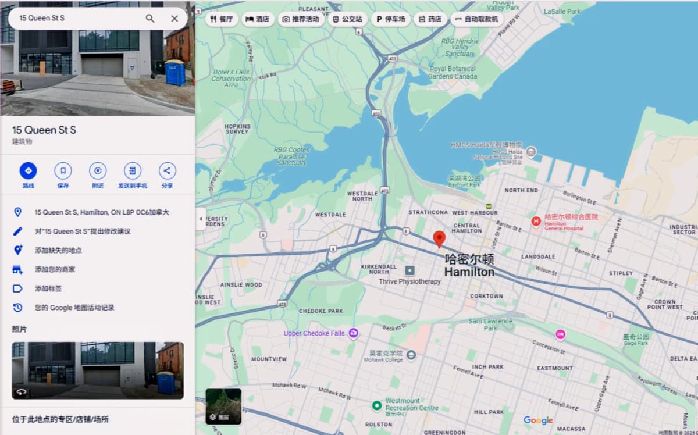Viewport: 698px width, 435px height.
Task: Open directions with the 路线 button
Action: coord(29,171)
